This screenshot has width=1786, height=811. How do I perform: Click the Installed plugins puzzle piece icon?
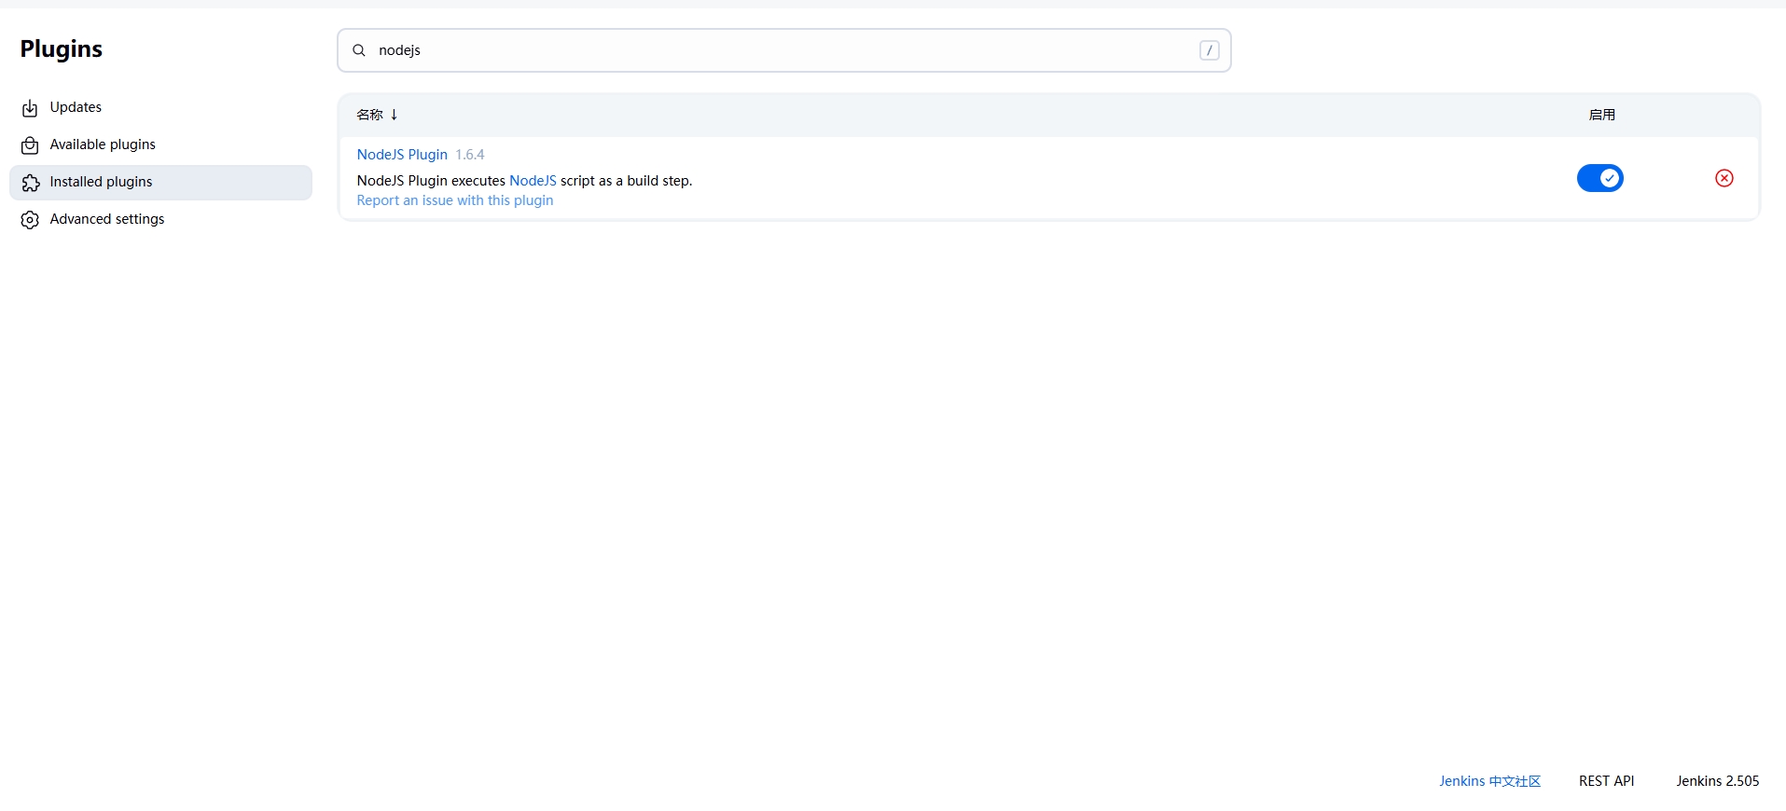pos(30,183)
